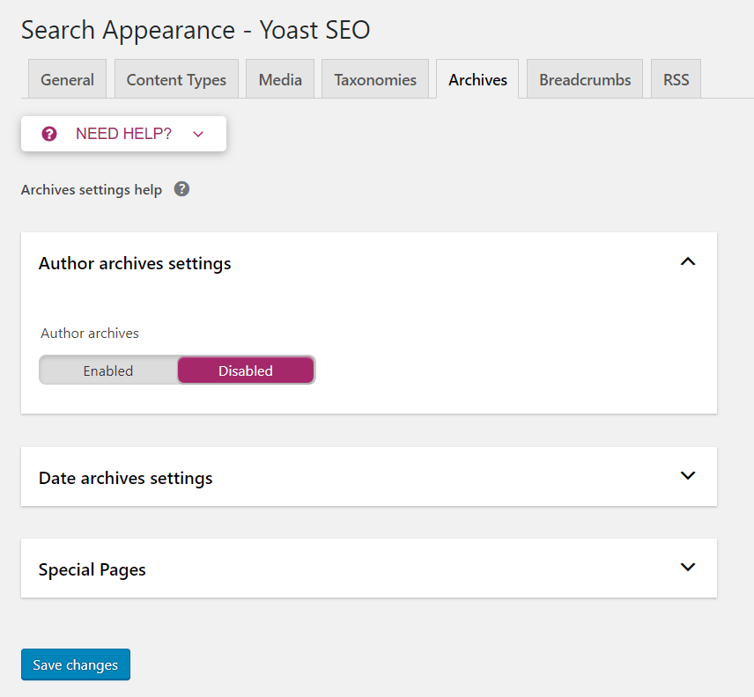The image size is (754, 697).
Task: Expand the Date archives settings section
Action: (x=688, y=476)
